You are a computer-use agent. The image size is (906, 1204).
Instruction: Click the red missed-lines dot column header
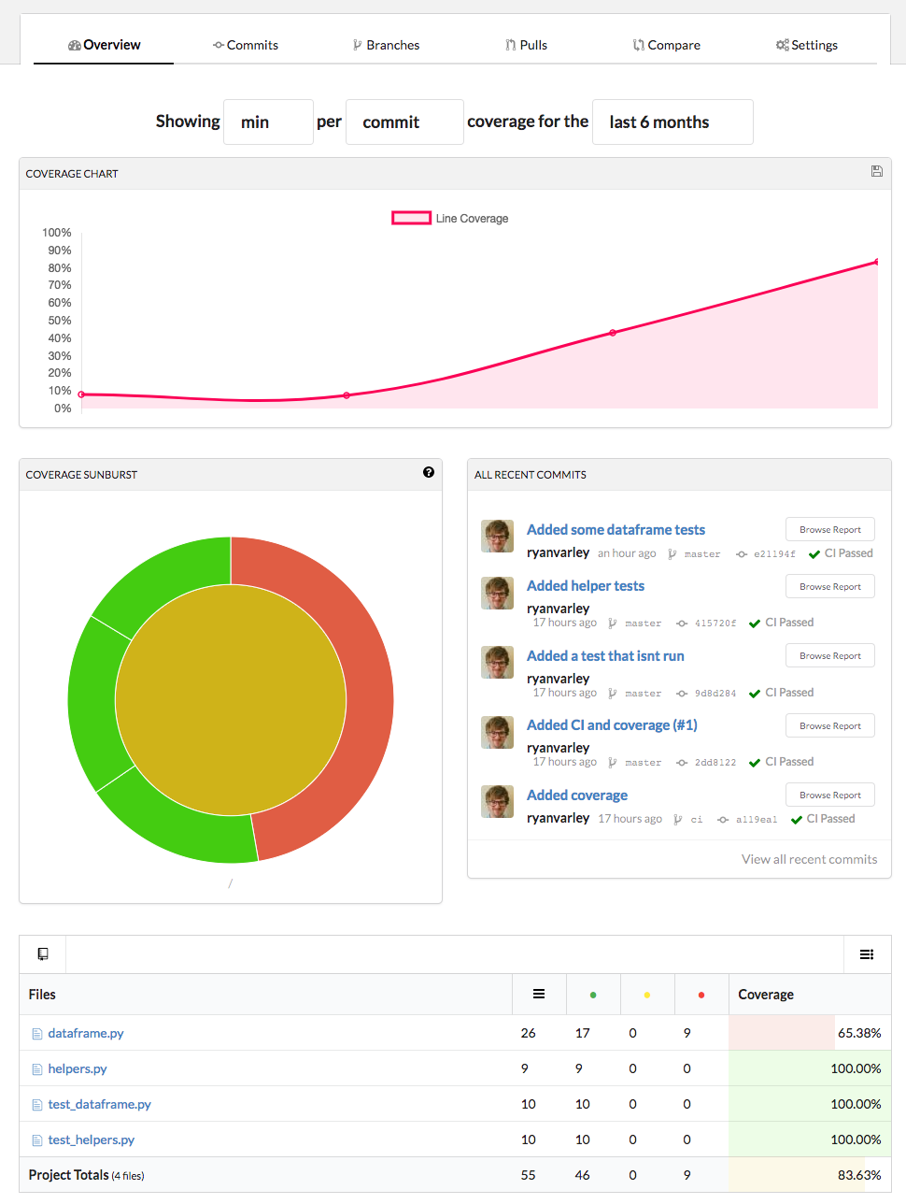(x=701, y=994)
